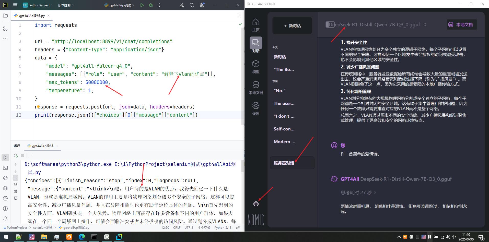
Task: Click the network status antenna icon
Action: 256,204
